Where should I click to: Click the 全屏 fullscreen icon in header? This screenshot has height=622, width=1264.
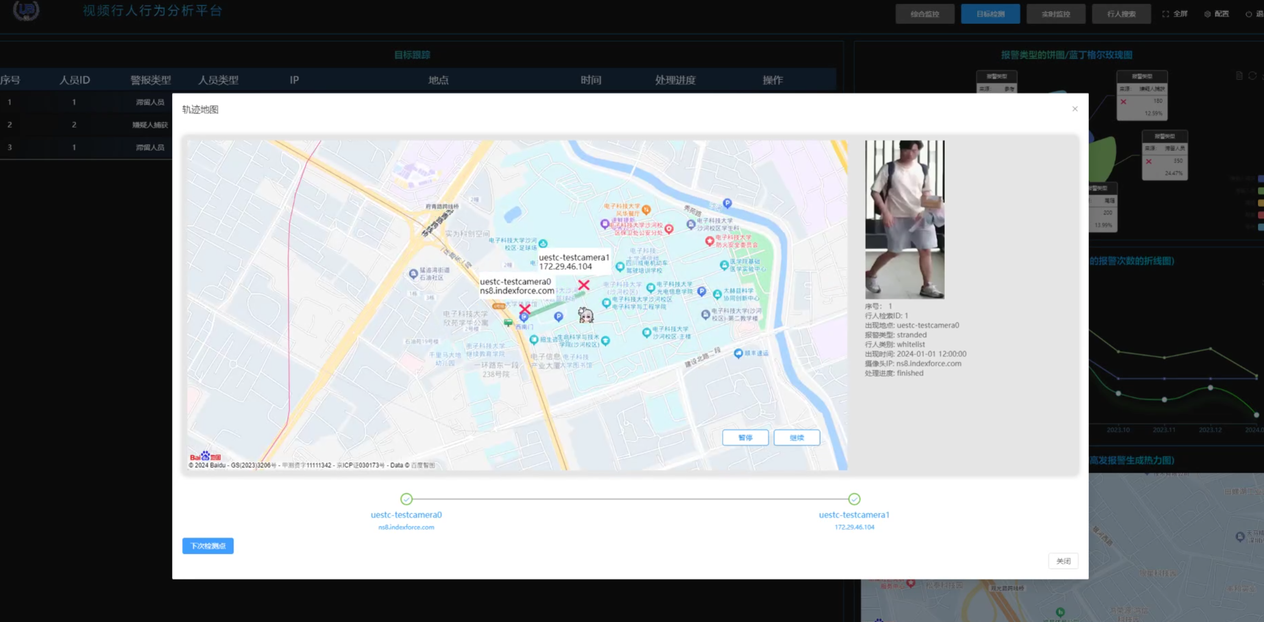click(1165, 14)
